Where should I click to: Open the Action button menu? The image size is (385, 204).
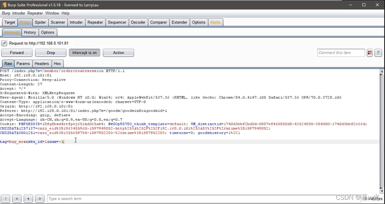118,52
